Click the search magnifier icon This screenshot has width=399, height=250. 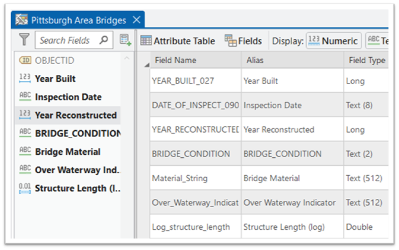point(103,41)
